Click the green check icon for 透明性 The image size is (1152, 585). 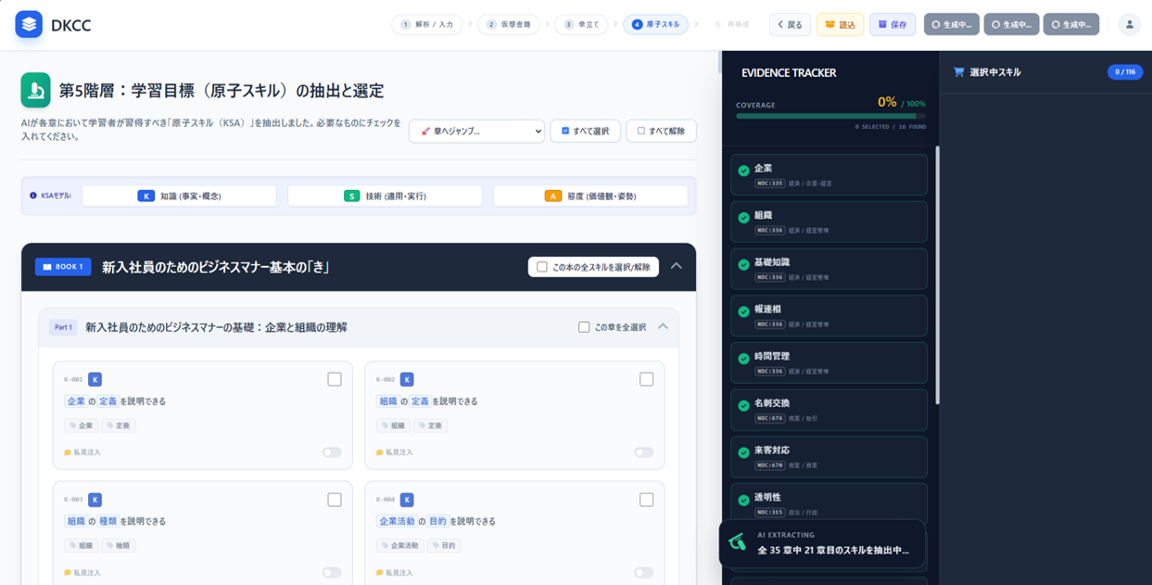[x=743, y=500]
